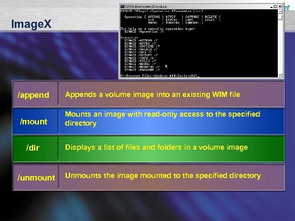Image resolution: width=295 pixels, height=221 pixels.
Task: Click the cmd.exe window title bar text
Action: click(146, 7)
